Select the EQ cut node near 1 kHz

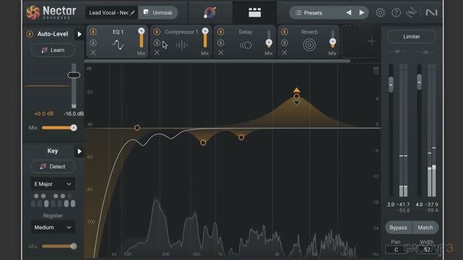coord(241,137)
